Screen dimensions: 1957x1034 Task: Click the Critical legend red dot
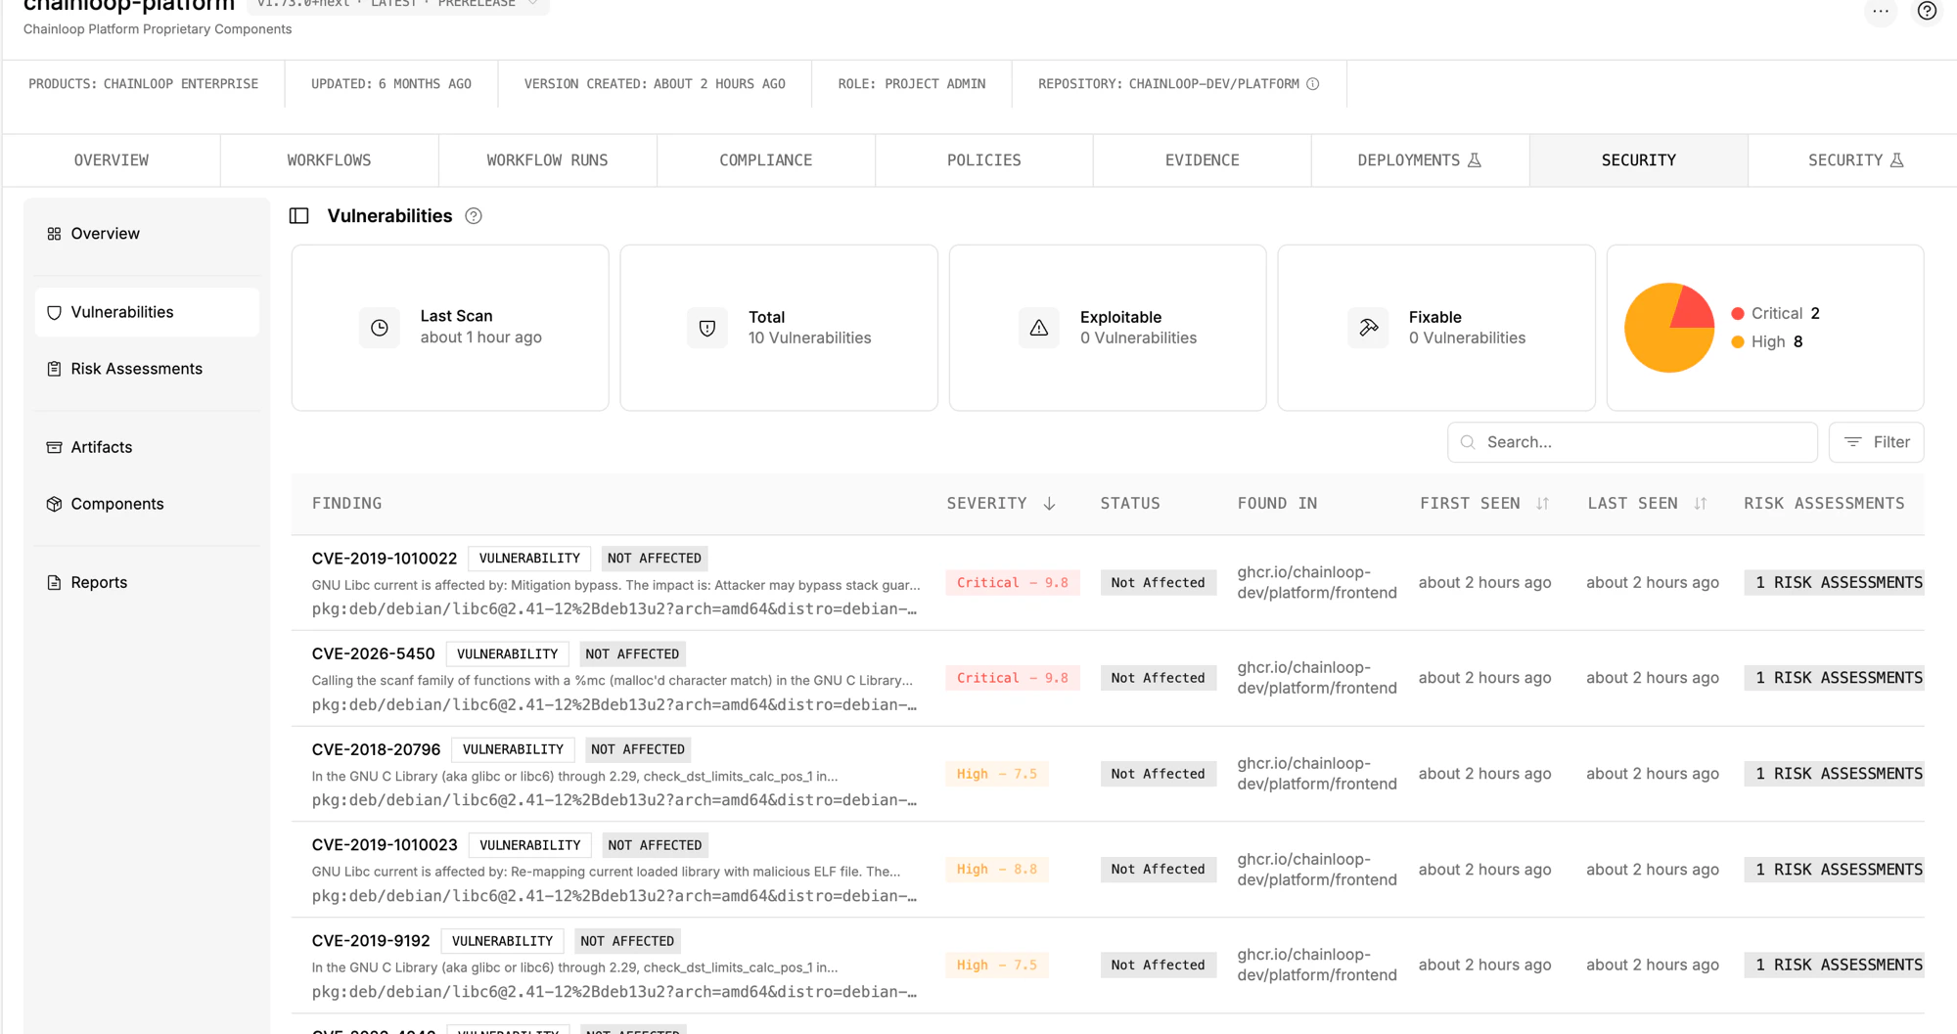[1738, 313]
